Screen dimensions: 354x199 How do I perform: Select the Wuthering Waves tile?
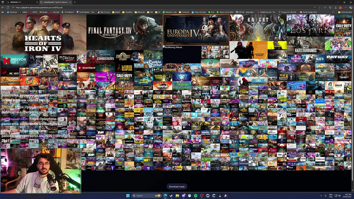[x=182, y=55]
